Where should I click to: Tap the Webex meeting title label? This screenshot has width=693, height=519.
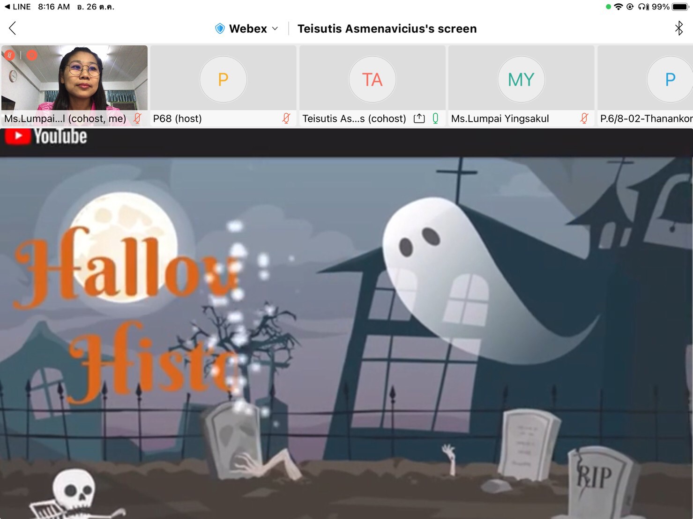pyautogui.click(x=248, y=29)
